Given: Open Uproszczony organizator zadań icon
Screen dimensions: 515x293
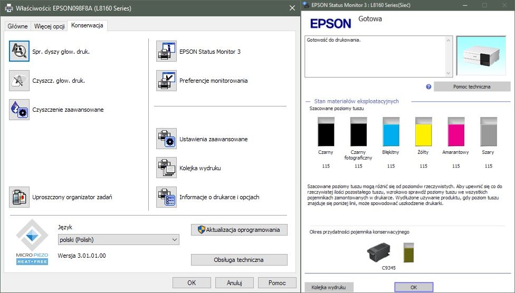Looking at the screenshot, I should coord(19,197).
